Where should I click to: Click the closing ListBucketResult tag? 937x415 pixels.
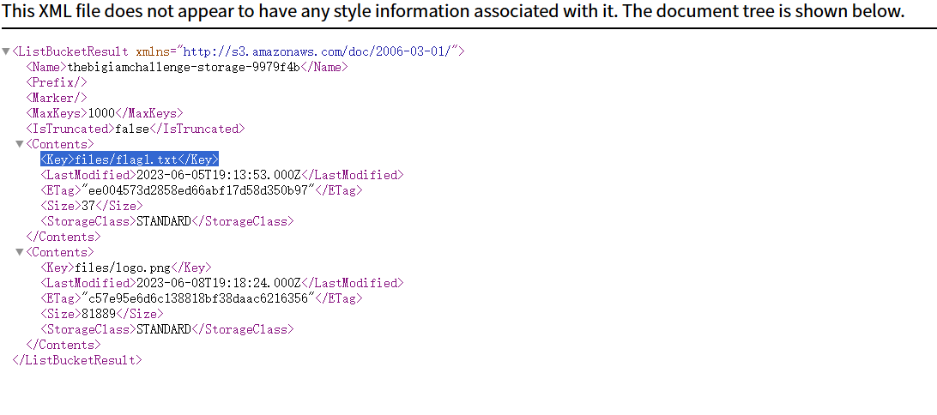click(x=77, y=360)
